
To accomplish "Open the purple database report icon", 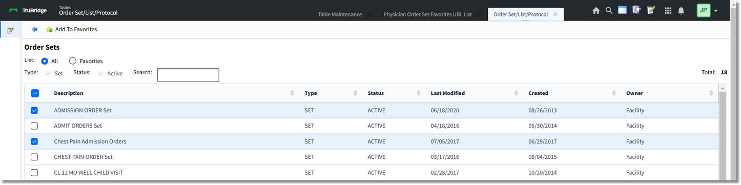I will tap(636, 10).
